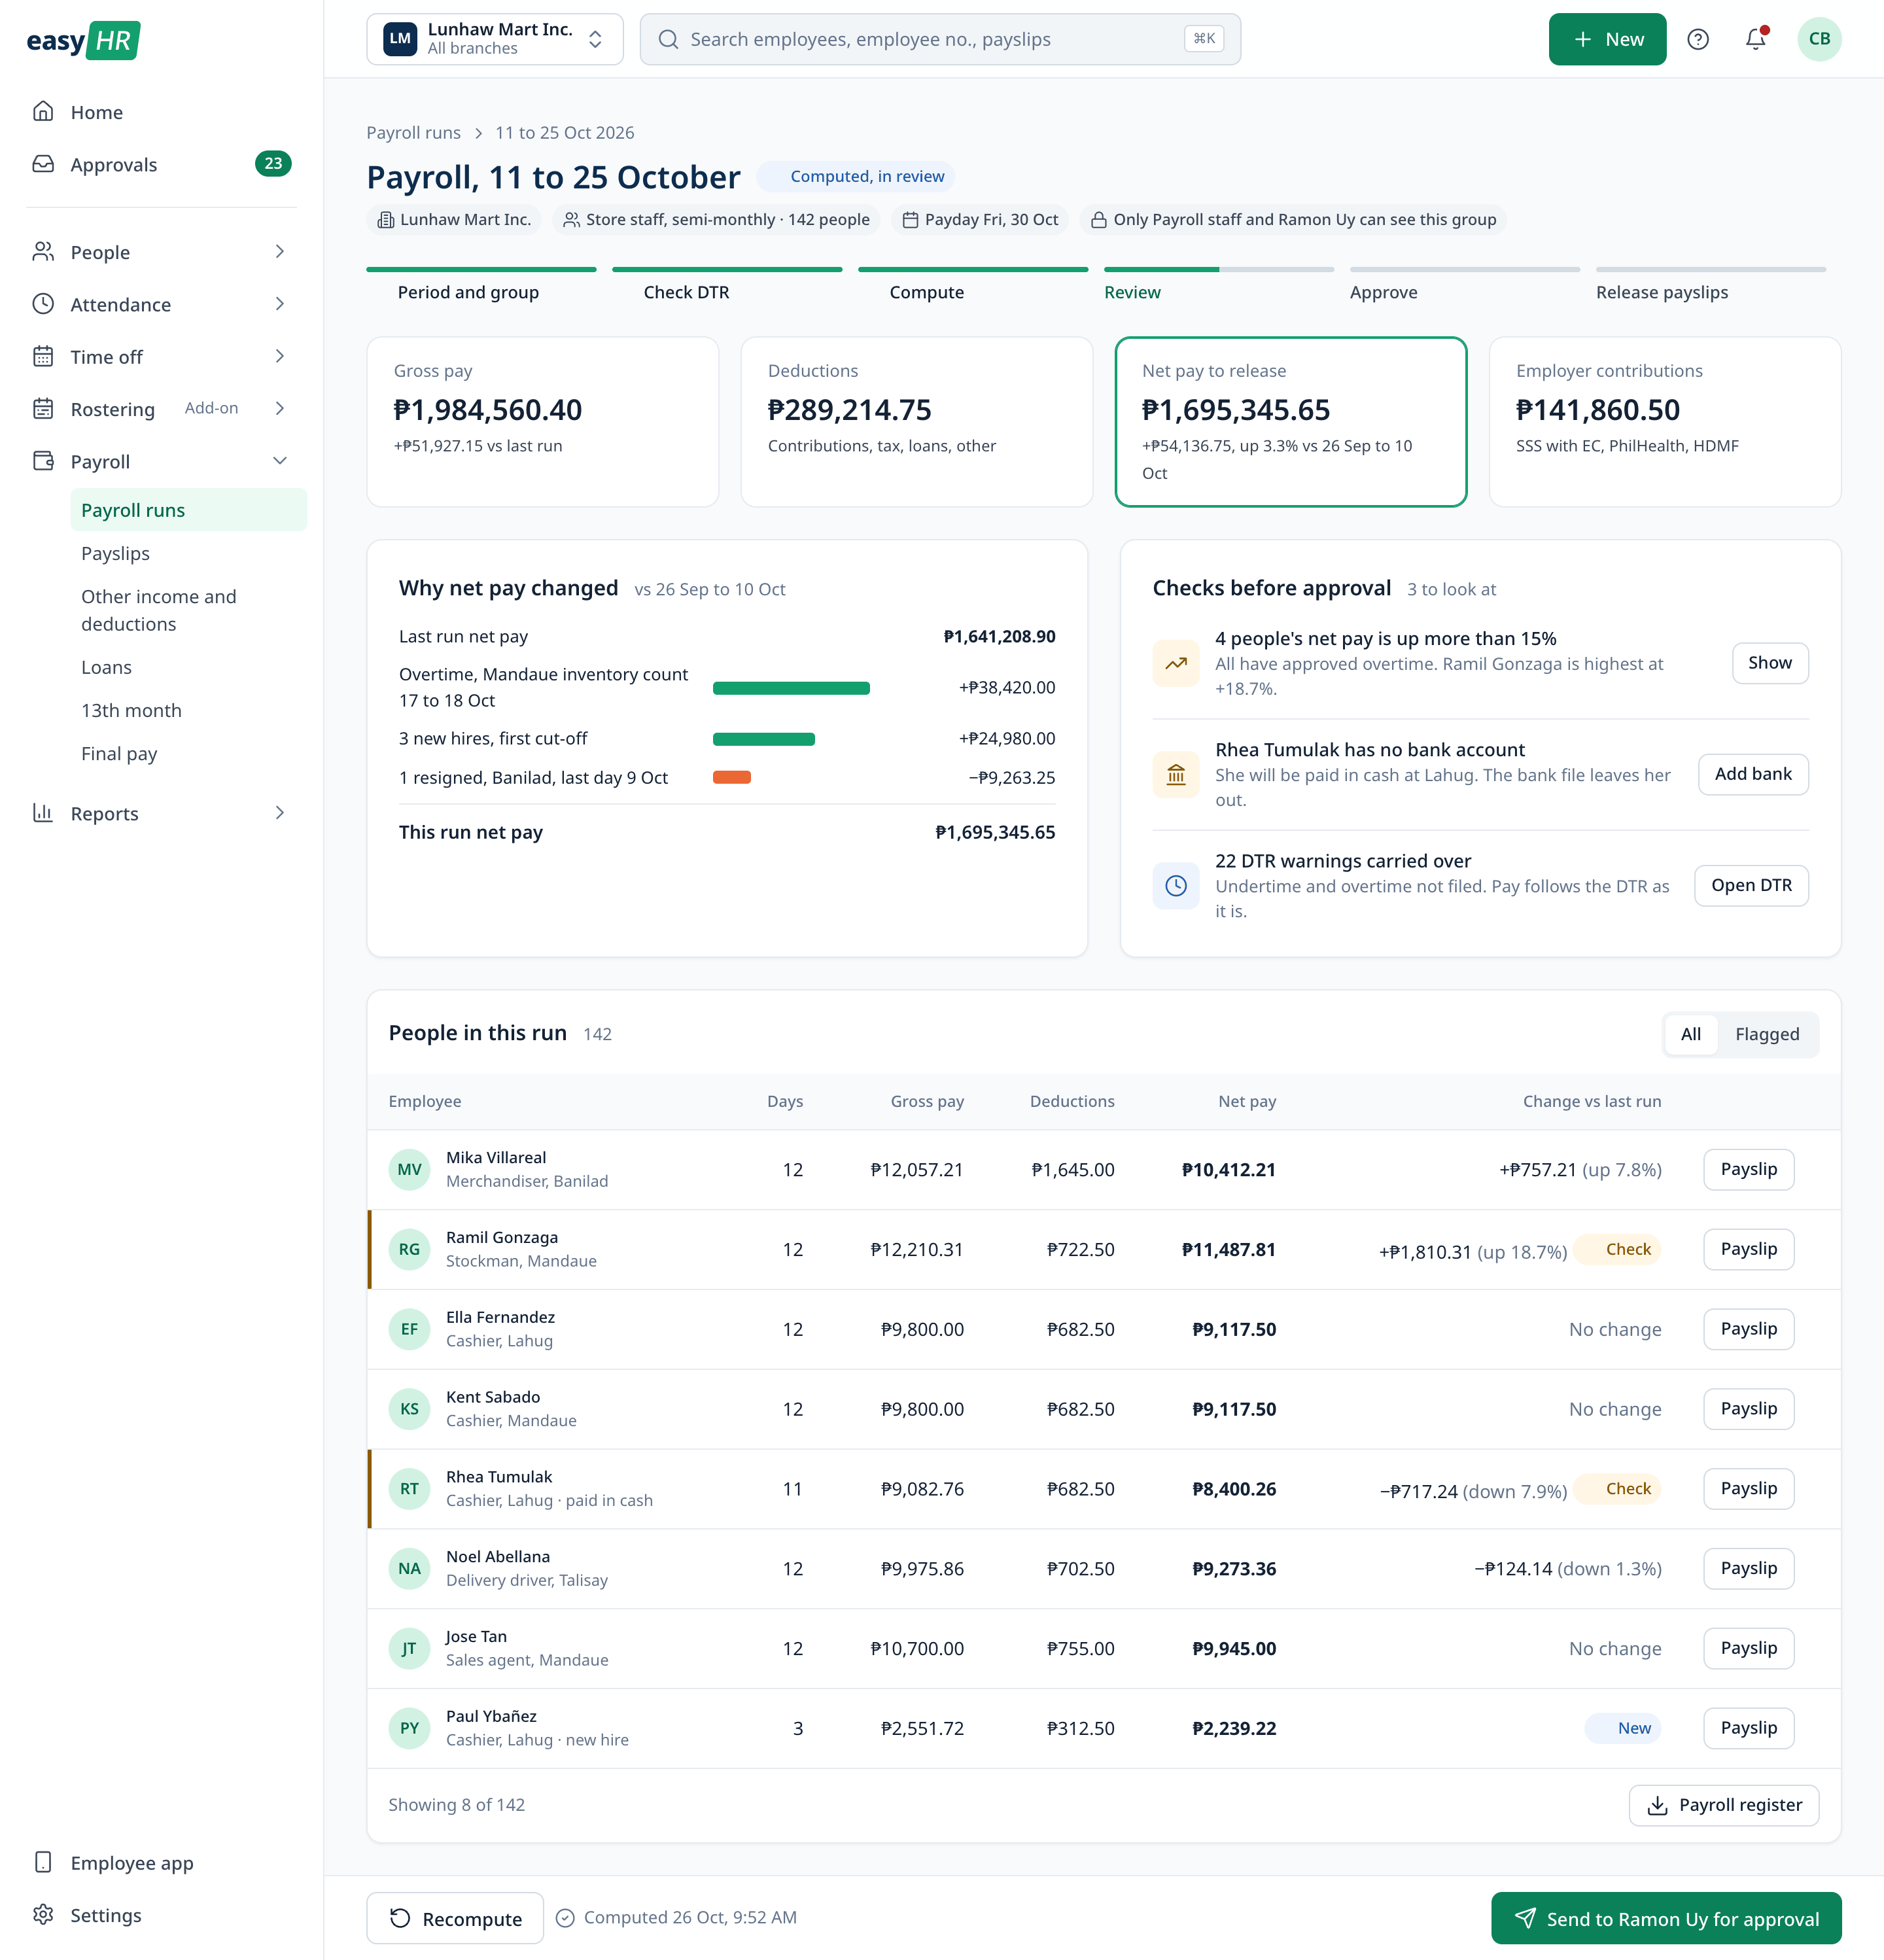The height and width of the screenshot is (1960, 1884).
Task: Click the trending-up icon for net pay check
Action: [x=1176, y=663]
